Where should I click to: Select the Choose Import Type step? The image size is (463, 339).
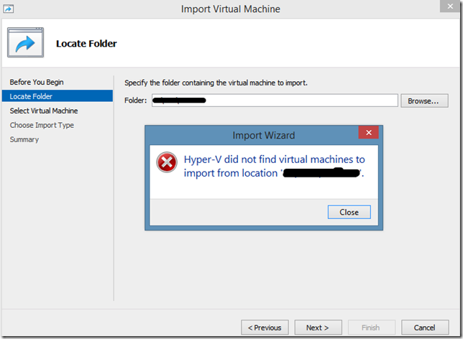tap(42, 125)
